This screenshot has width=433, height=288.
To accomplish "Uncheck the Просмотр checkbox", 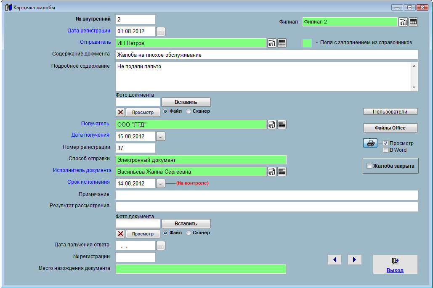I will coord(386,143).
